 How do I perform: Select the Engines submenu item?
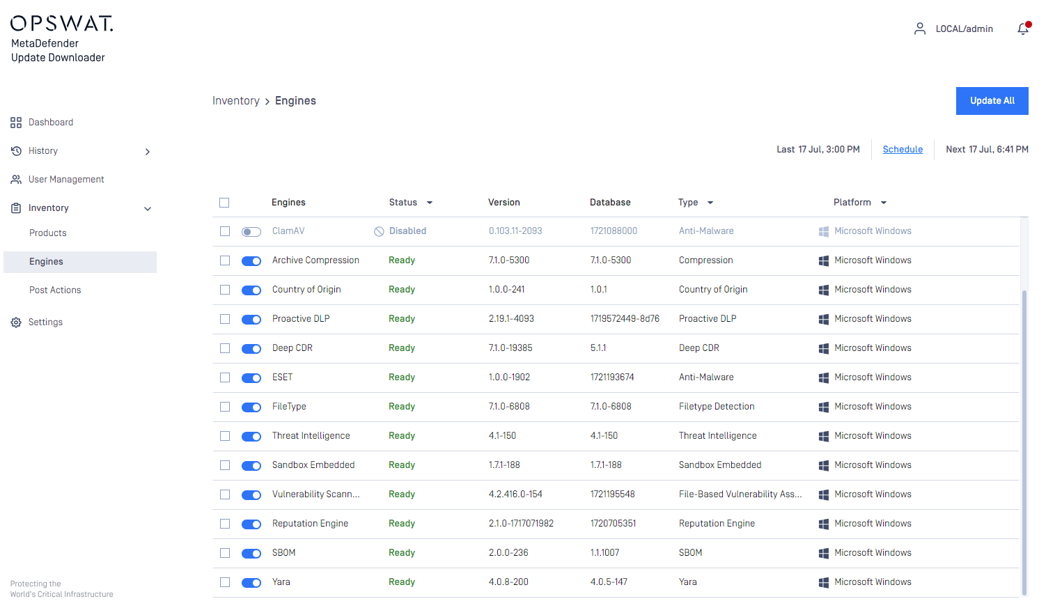pyautogui.click(x=80, y=262)
